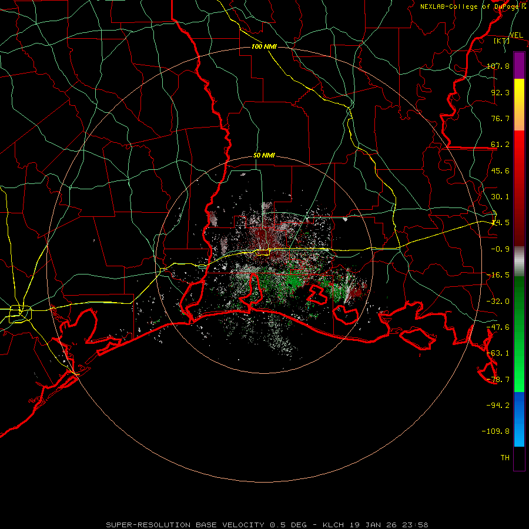This screenshot has height=529, width=529.
Task: Click the yellow-orange segment of the color bar
Action: click(519, 105)
